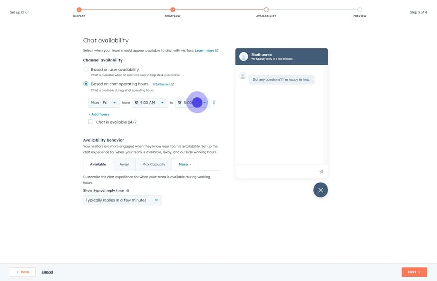
Task: Delete the operating hours row with the trash icon
Action: click(x=214, y=103)
